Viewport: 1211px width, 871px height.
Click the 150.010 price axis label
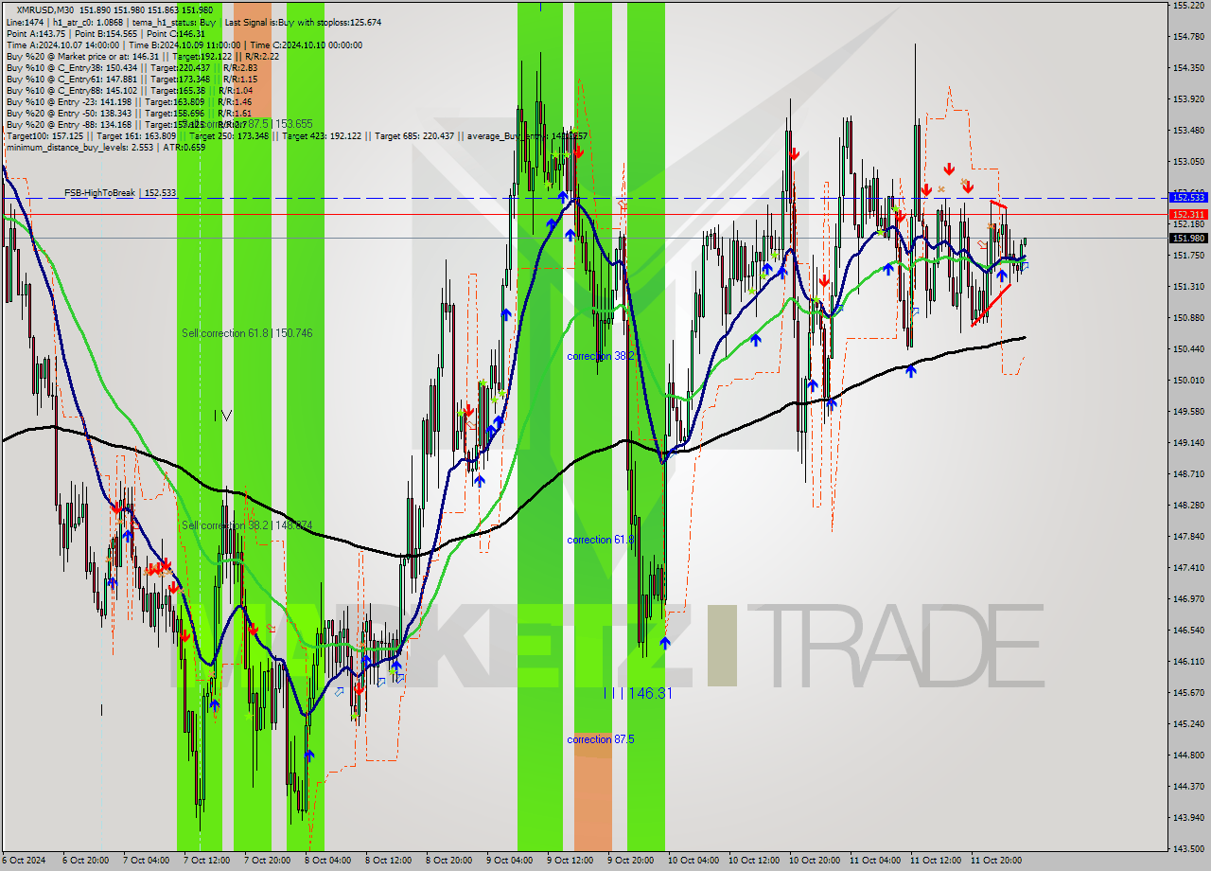pos(1187,381)
